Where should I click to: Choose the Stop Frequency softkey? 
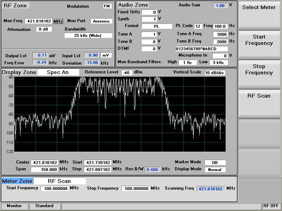259,74
